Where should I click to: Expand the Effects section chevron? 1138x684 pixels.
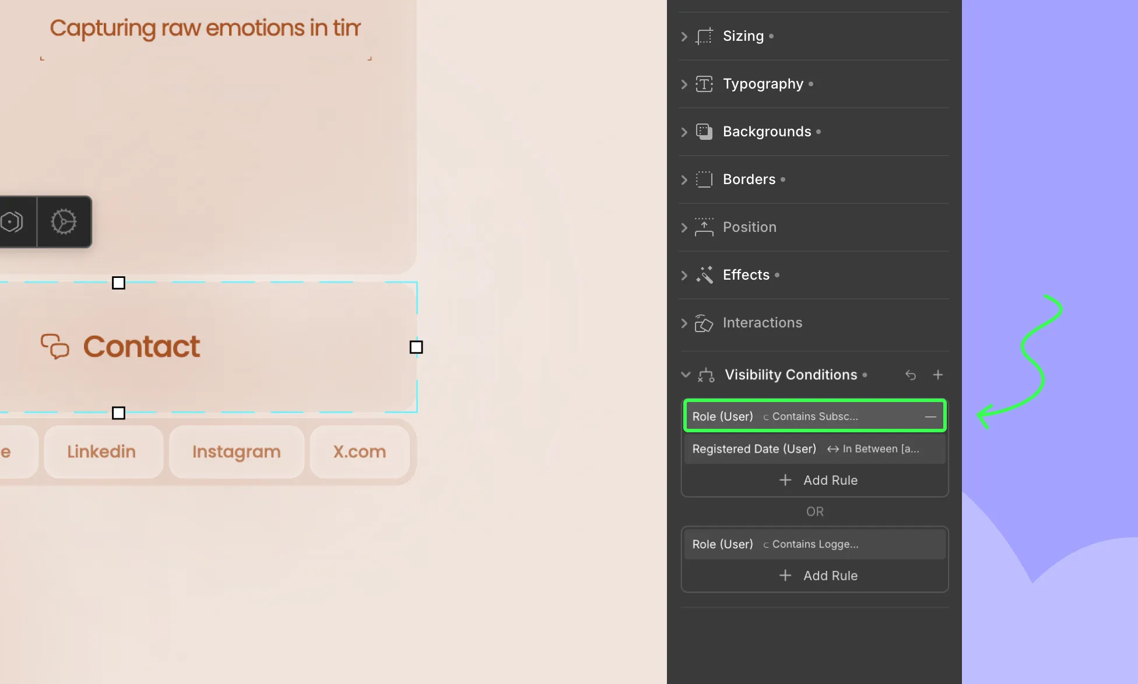coord(684,275)
